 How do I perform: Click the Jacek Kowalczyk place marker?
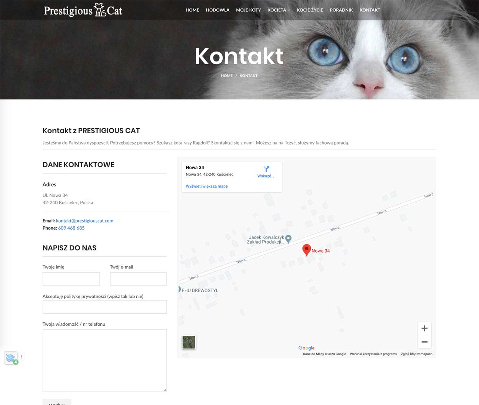[x=288, y=239]
